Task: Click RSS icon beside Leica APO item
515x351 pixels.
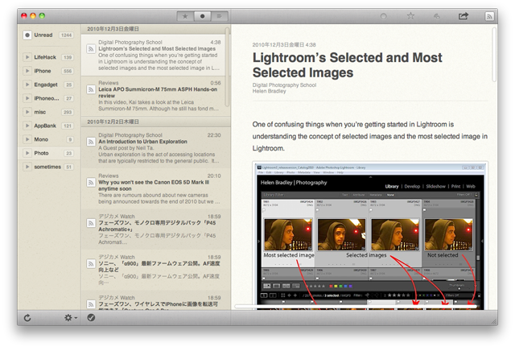Action: [x=91, y=89]
